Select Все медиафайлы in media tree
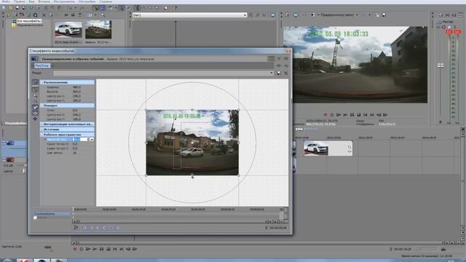Screen dimensions: 466x262 click(29, 21)
